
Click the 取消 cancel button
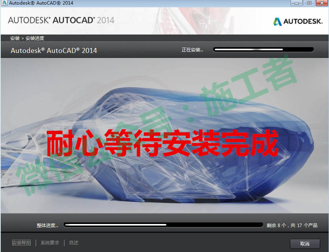coord(305,244)
